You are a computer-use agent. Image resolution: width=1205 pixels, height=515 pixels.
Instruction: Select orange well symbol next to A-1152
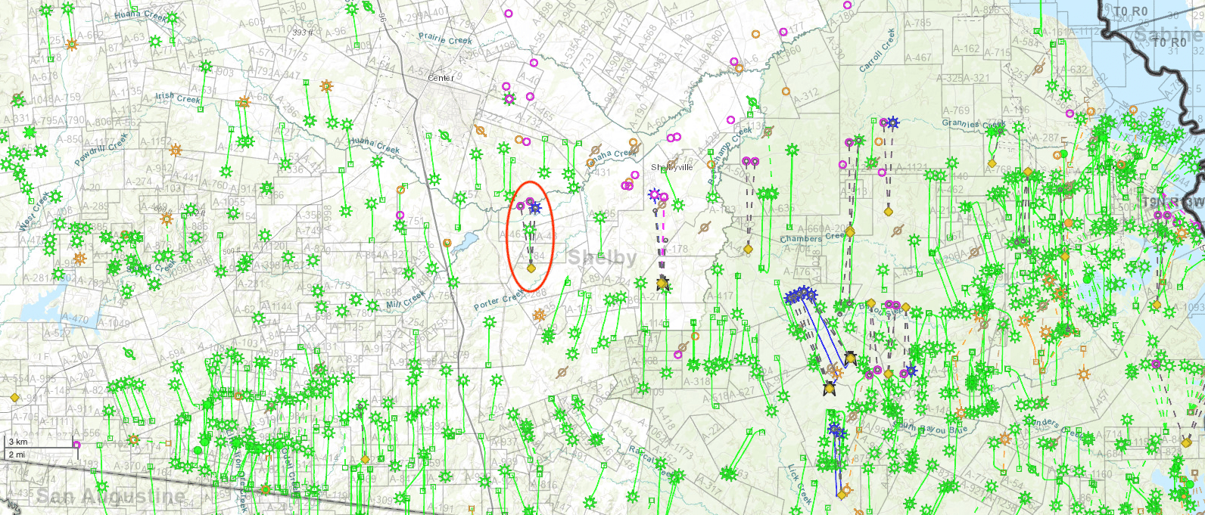click(176, 150)
